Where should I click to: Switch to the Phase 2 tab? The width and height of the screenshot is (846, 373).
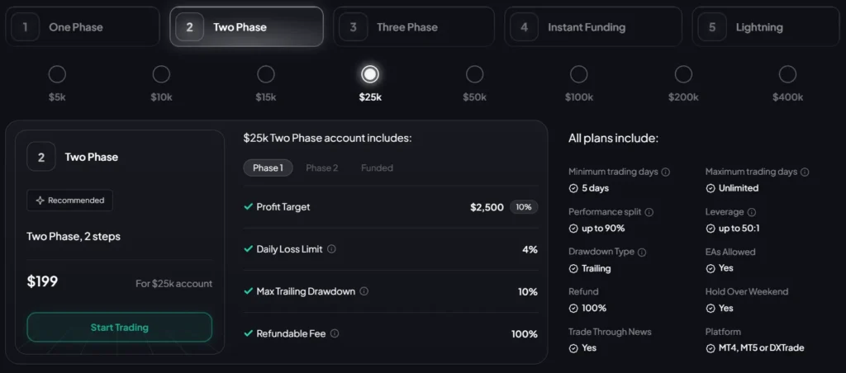(321, 168)
